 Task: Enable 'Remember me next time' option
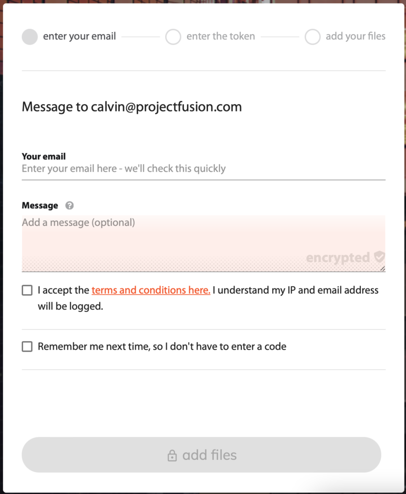click(27, 346)
